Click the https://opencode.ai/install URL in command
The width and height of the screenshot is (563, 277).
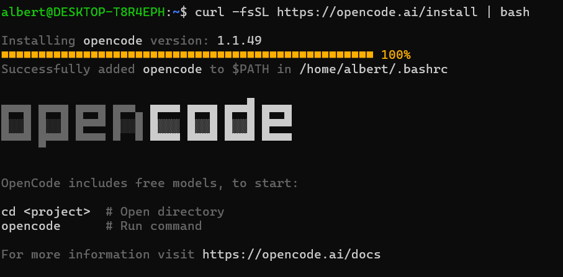(x=377, y=12)
